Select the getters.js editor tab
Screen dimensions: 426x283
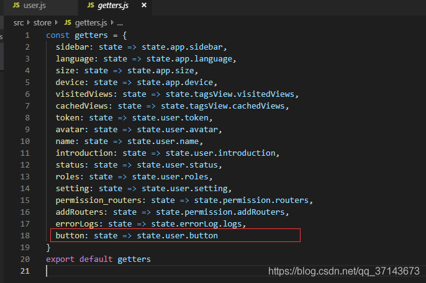click(114, 6)
